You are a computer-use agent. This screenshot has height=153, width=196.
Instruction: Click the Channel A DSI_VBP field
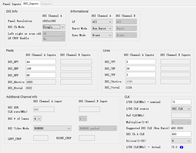click(x=141, y=69)
